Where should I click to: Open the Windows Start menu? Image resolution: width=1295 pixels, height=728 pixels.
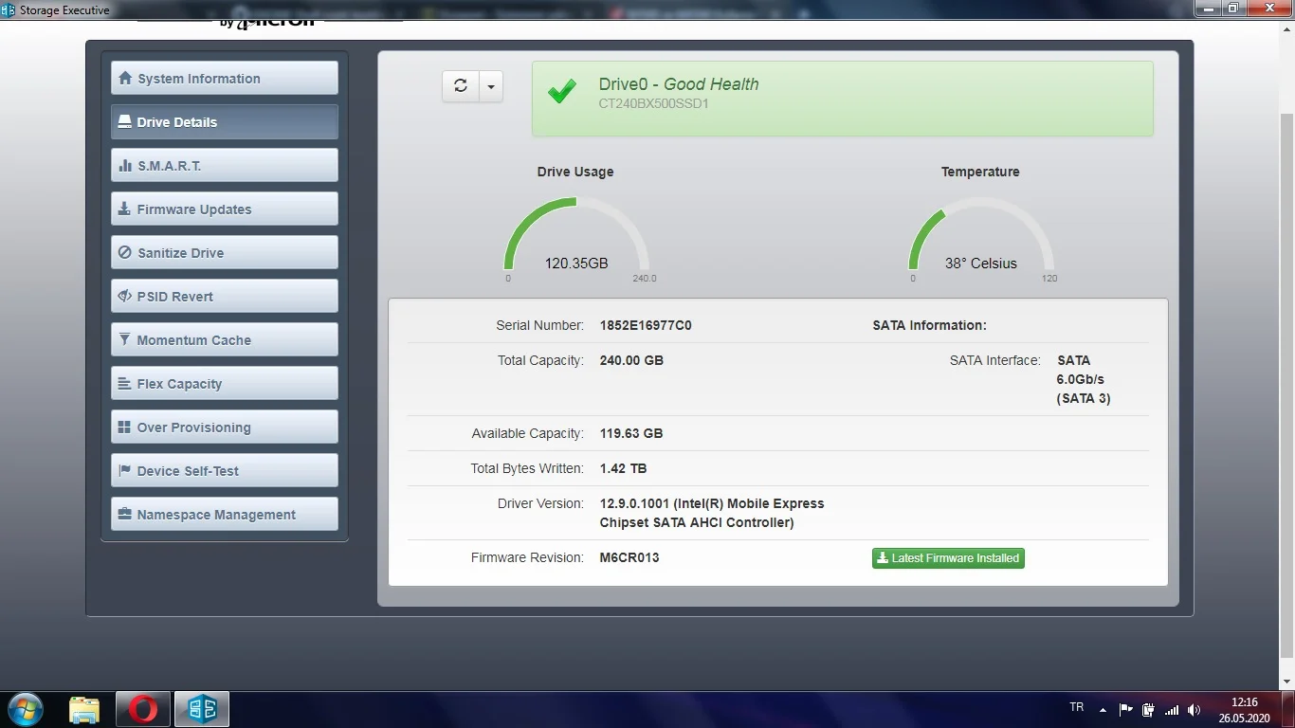click(x=25, y=709)
